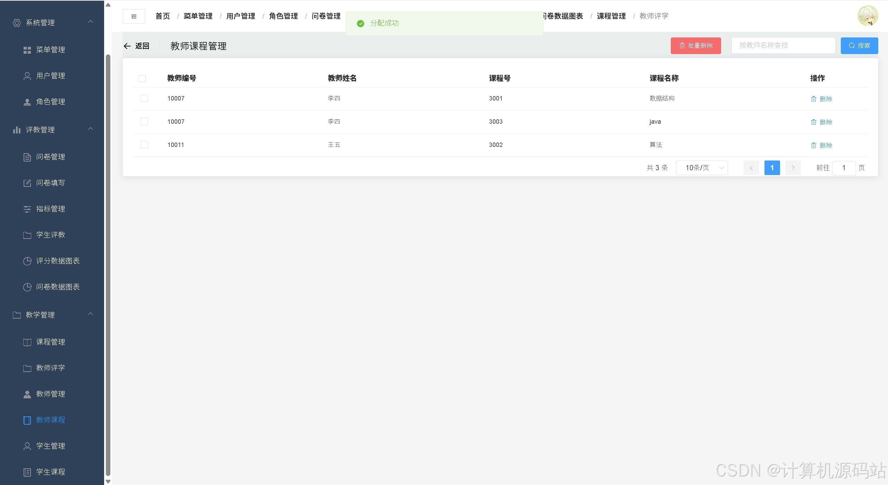Click the 评分数据图表 pie chart icon

pyautogui.click(x=27, y=261)
